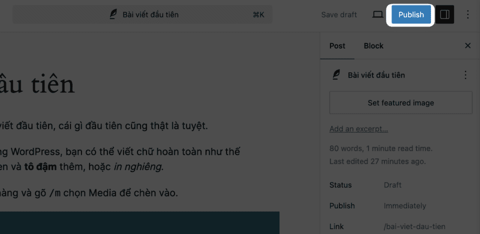480x234 pixels.
Task: Open post actions menu beside post title
Action: point(465,75)
